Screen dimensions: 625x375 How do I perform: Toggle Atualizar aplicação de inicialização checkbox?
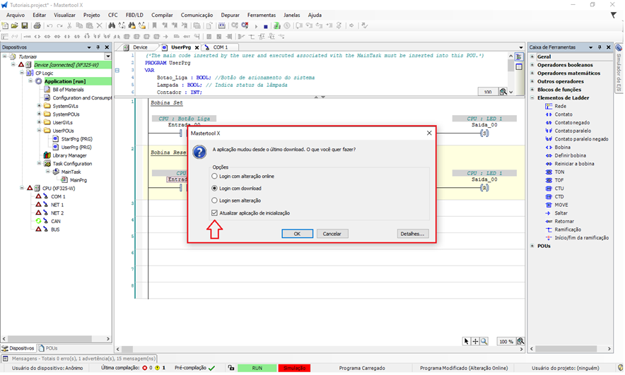coord(215,213)
